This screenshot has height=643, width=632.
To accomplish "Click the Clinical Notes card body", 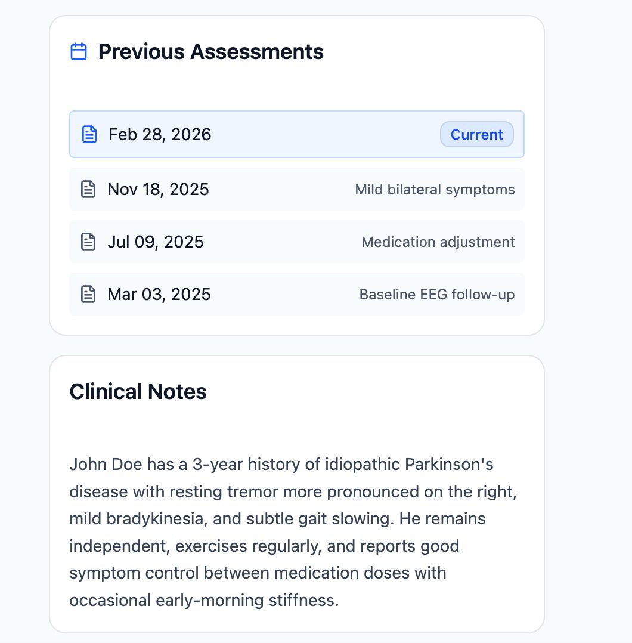I will (297, 494).
